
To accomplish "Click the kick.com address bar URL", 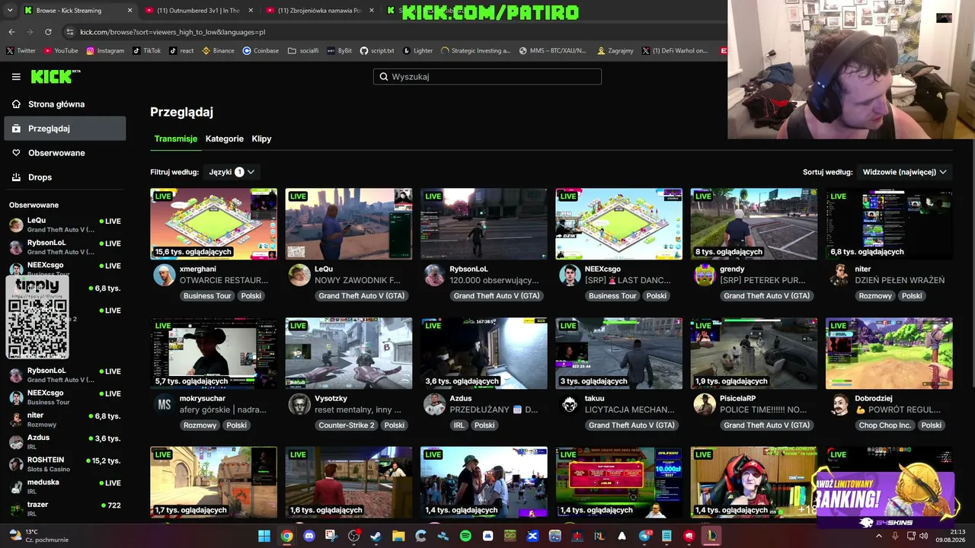I will [x=173, y=32].
